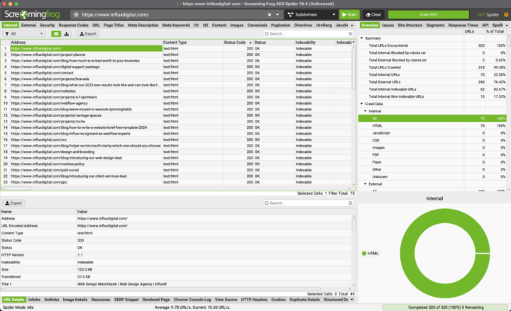
Task: Open the API tab
Action: [485, 25]
